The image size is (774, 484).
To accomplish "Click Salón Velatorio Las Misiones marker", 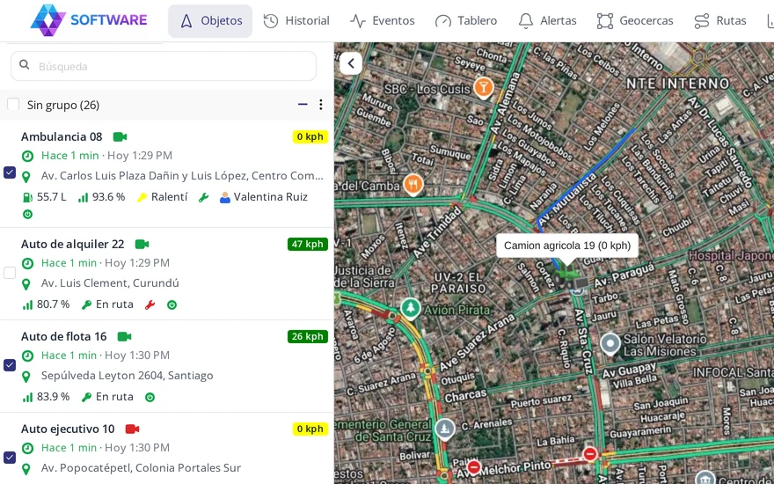I will pos(610,344).
